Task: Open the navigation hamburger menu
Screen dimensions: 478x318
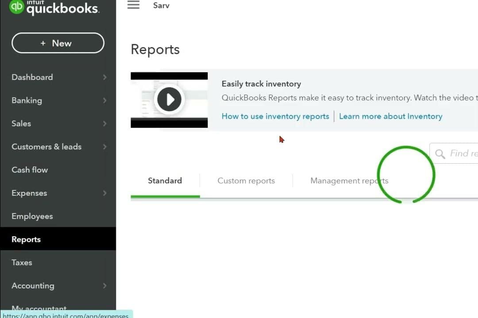Action: pos(133,5)
